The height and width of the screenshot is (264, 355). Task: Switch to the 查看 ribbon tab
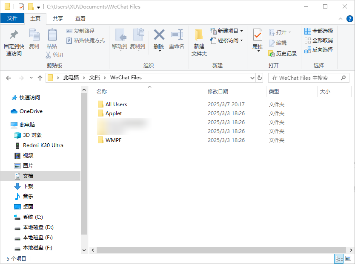pyautogui.click(x=80, y=19)
